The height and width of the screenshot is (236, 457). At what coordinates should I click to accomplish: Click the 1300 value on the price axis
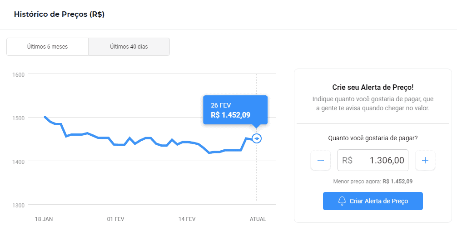pos(20,205)
